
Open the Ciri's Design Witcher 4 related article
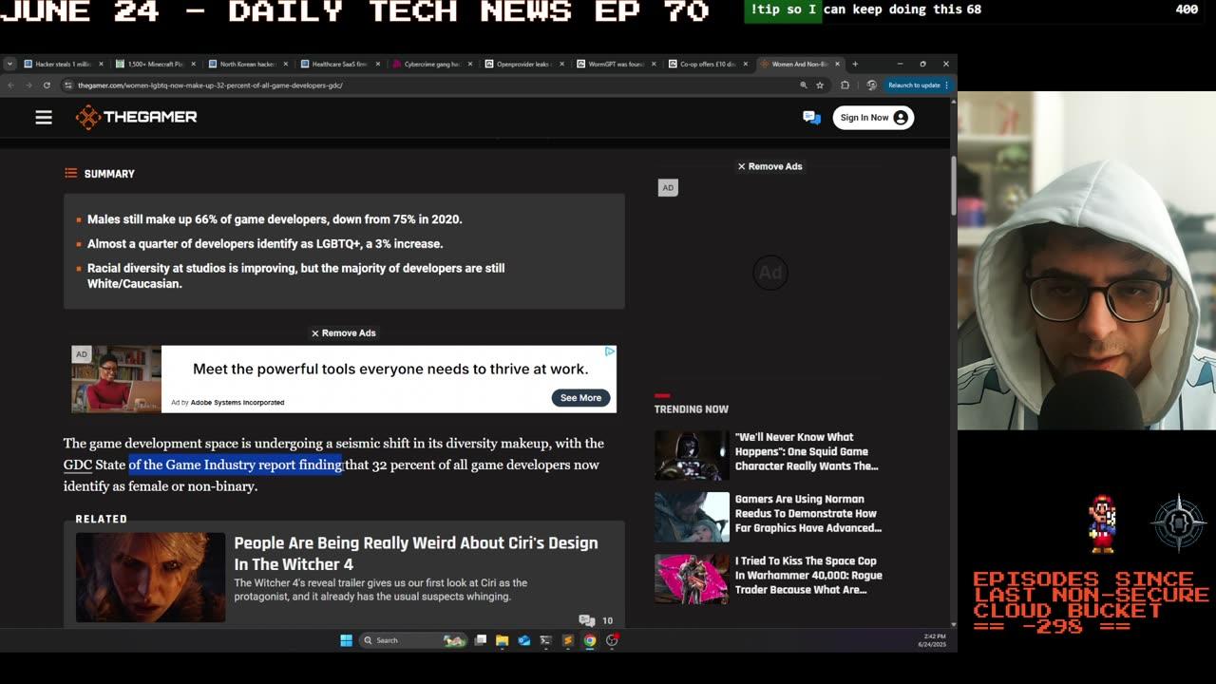tap(416, 553)
